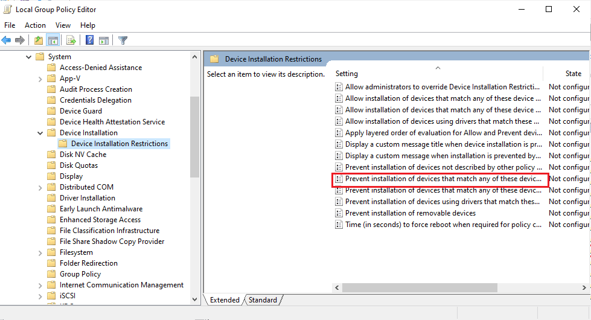Toggle the Show/Hide Action Pane icon
The width and height of the screenshot is (591, 320).
(x=104, y=40)
